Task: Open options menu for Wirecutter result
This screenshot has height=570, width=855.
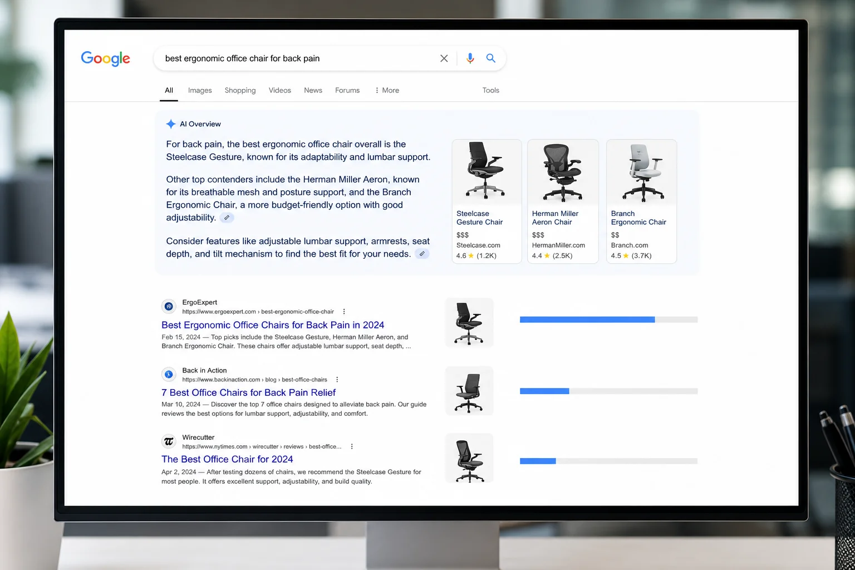Action: (352, 446)
